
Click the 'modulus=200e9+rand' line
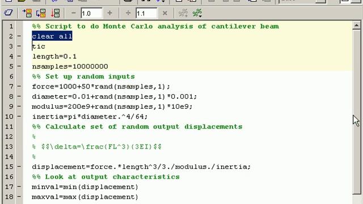(112, 107)
